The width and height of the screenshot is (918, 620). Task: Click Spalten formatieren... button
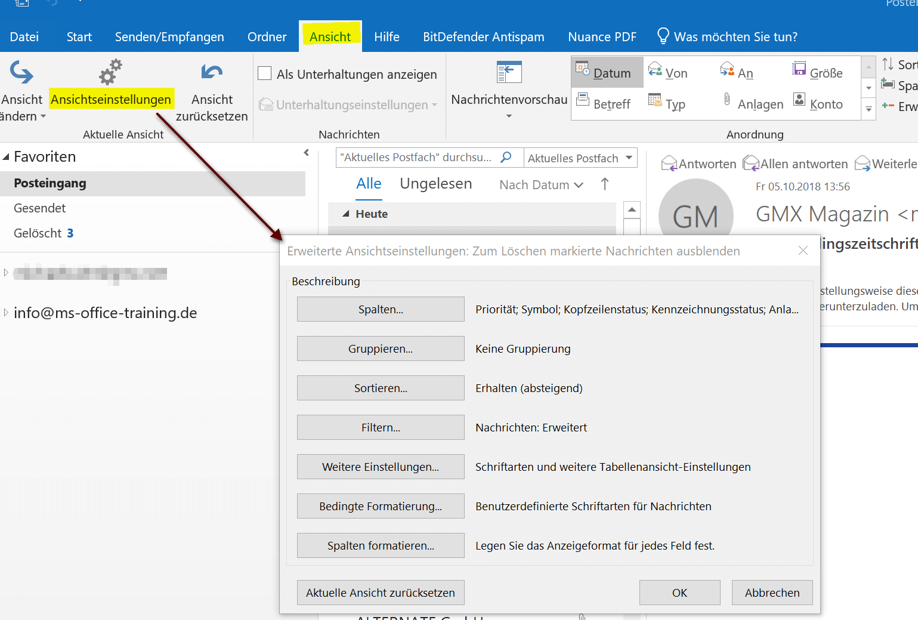click(x=381, y=545)
